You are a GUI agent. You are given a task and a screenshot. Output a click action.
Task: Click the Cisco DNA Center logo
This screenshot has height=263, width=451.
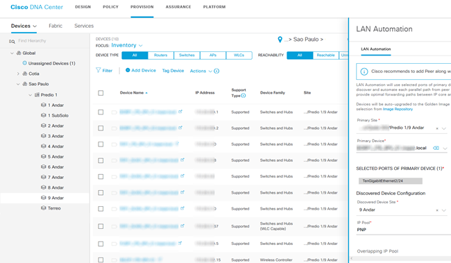pyautogui.click(x=37, y=7)
